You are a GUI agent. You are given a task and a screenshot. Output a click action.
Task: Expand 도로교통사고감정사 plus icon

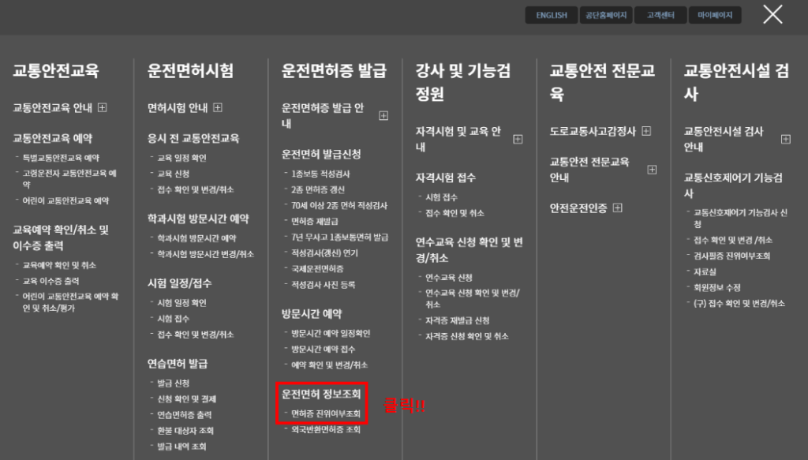646,131
